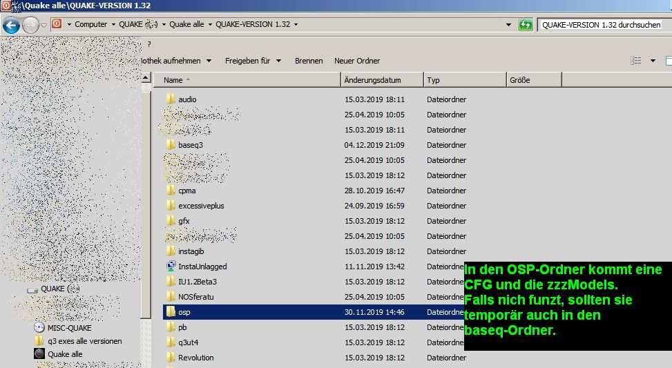Sort by the Änderungsdatum column header
Image resolution: width=672 pixels, height=368 pixels.
383,80
